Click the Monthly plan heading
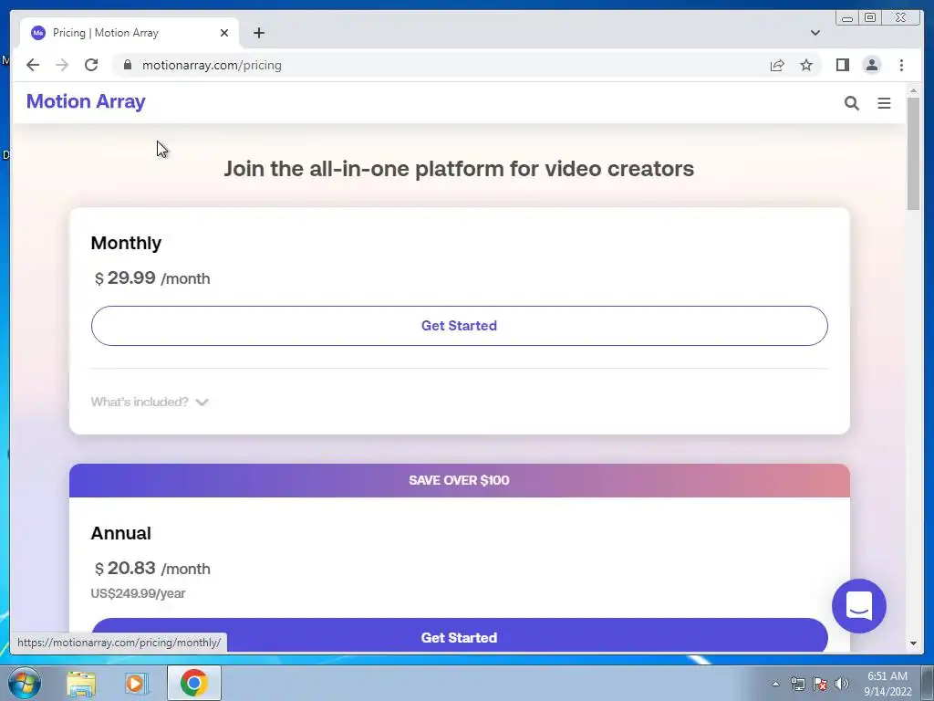Viewport: 934px width, 701px height. [126, 243]
